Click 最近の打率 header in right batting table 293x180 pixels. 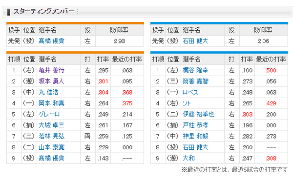tap(271, 60)
